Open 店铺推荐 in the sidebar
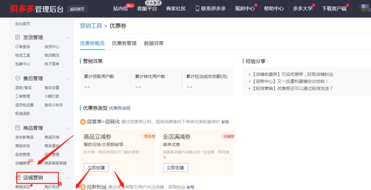 pos(23,163)
